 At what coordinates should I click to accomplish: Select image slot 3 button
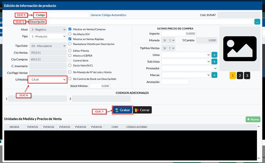pos(247,76)
